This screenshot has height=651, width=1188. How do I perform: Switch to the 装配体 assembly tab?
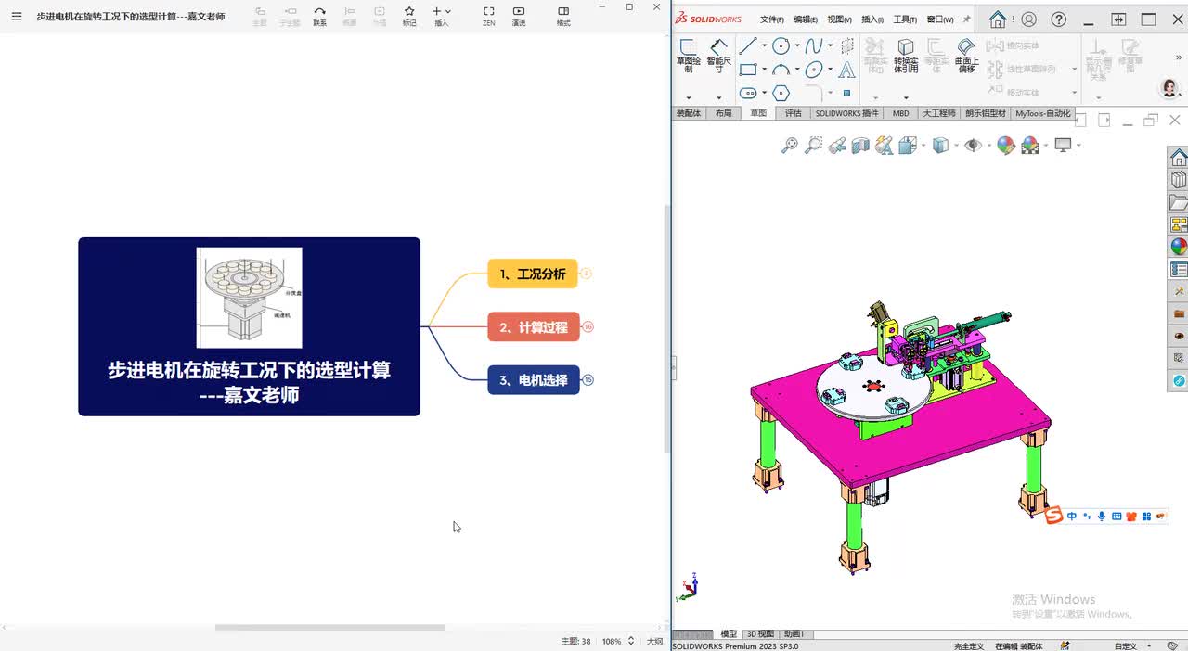point(689,113)
